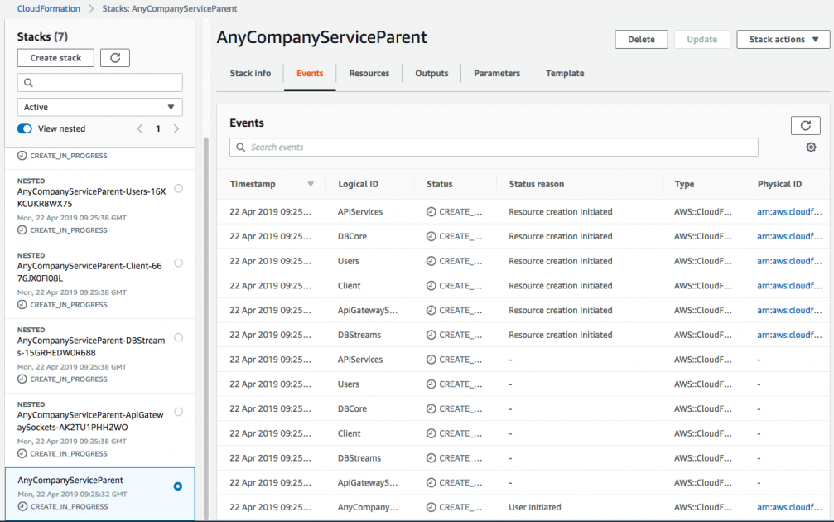
Task: Open the Events table preferences gear
Action: [x=810, y=147]
